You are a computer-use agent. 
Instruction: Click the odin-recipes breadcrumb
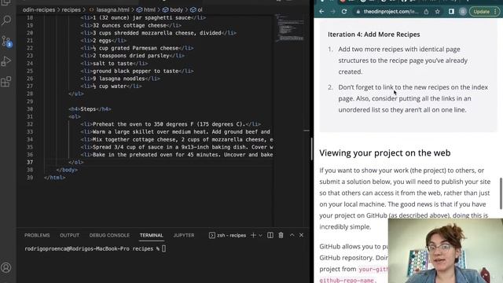click(x=39, y=9)
